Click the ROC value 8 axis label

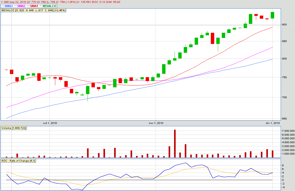[283, 166]
